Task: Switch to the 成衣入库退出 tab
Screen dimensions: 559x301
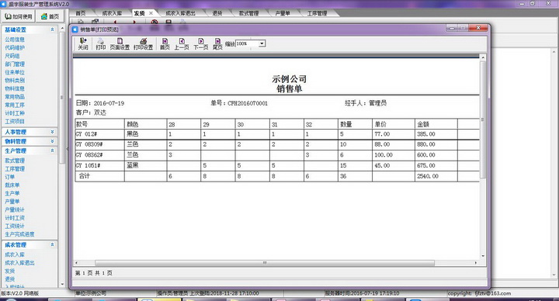Action: point(181,13)
